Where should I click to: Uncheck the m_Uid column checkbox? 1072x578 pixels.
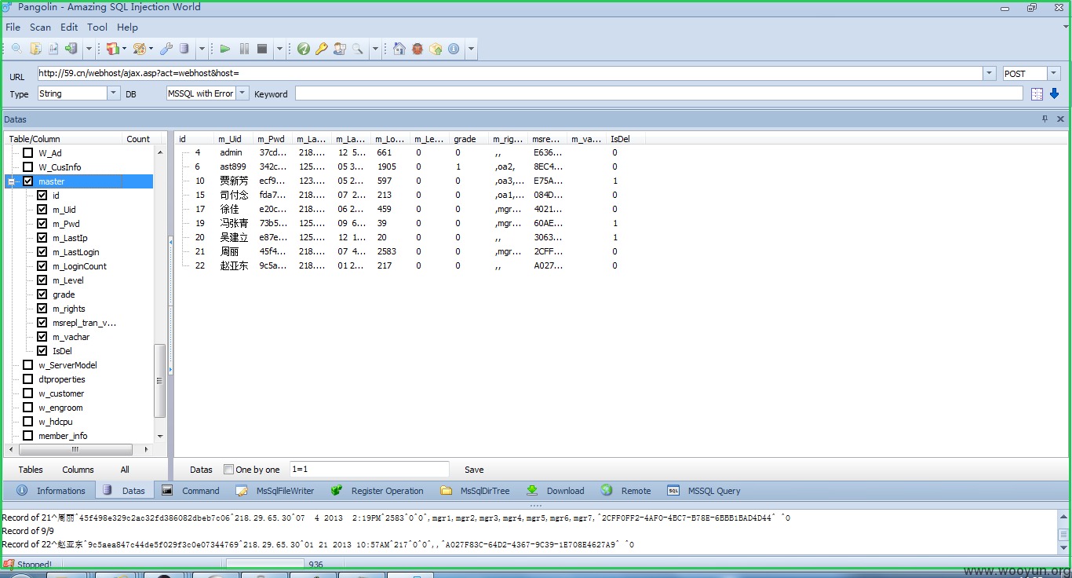tap(42, 210)
